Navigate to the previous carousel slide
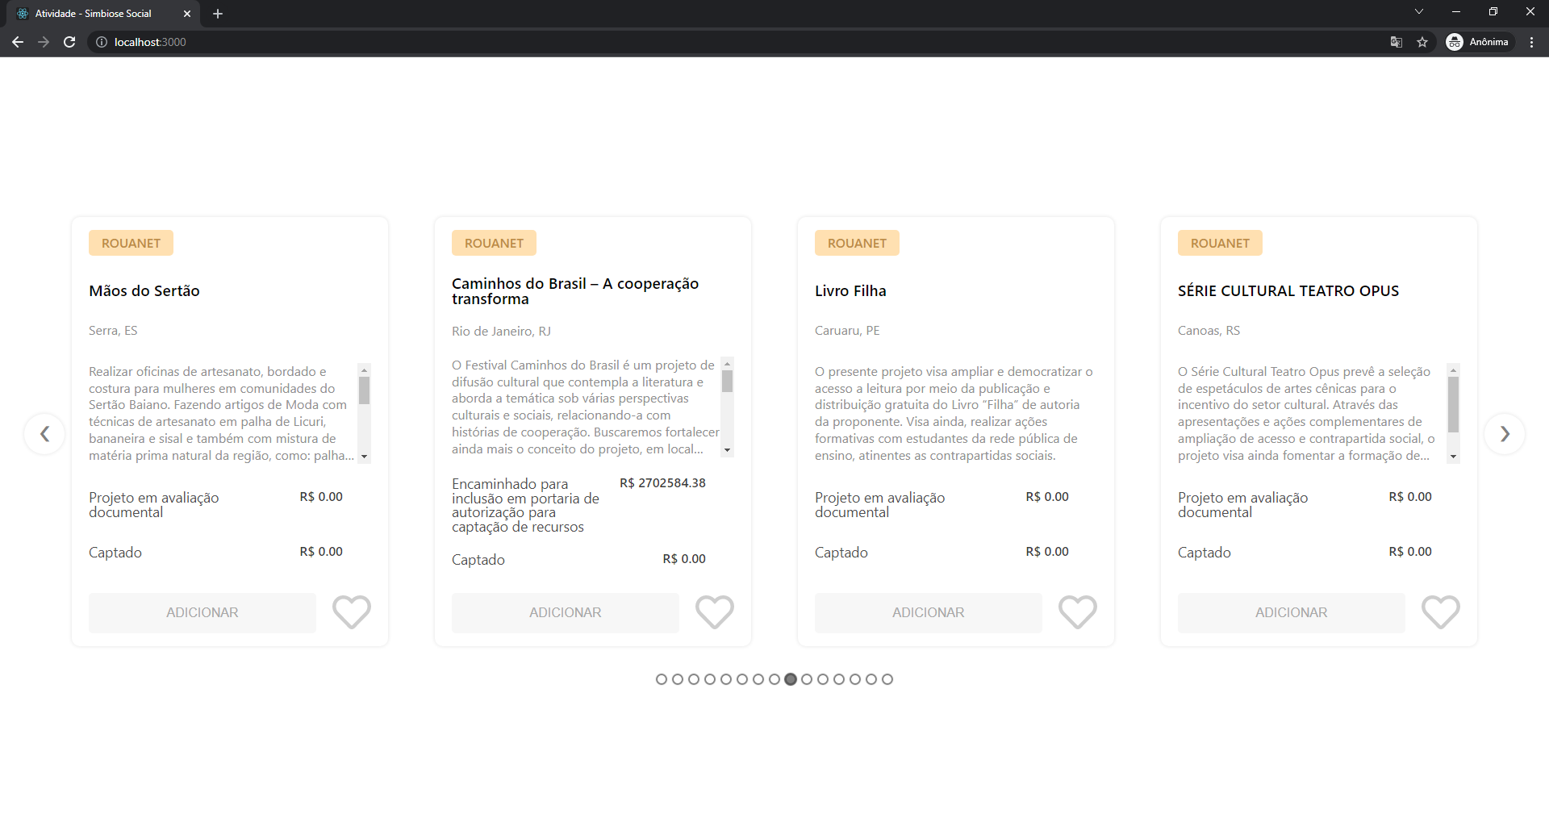This screenshot has width=1549, height=839. (x=44, y=434)
